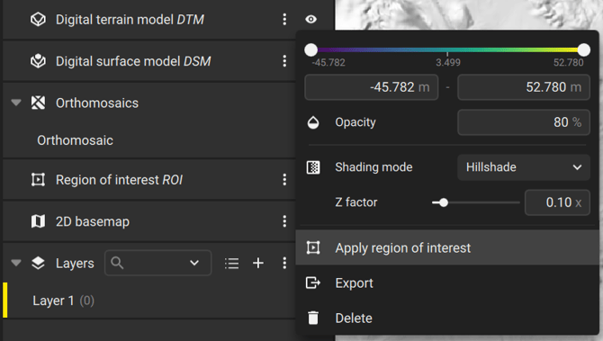This screenshot has height=341, width=603.
Task: Click the search magnifier icon in Layers filter
Action: [117, 263]
